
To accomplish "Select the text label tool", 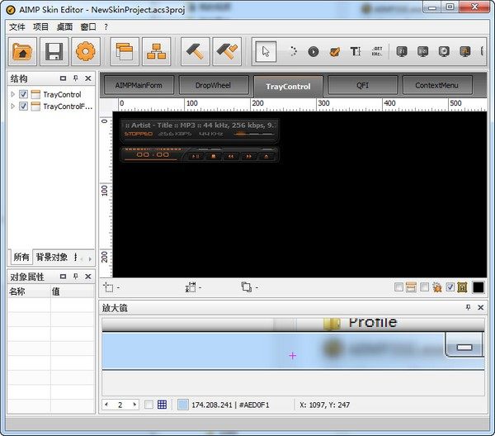I will (x=356, y=51).
